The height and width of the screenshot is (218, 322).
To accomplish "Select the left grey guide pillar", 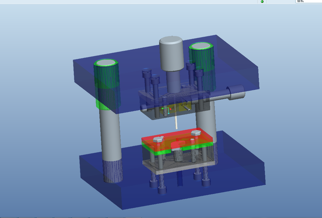I will [x=110, y=135].
